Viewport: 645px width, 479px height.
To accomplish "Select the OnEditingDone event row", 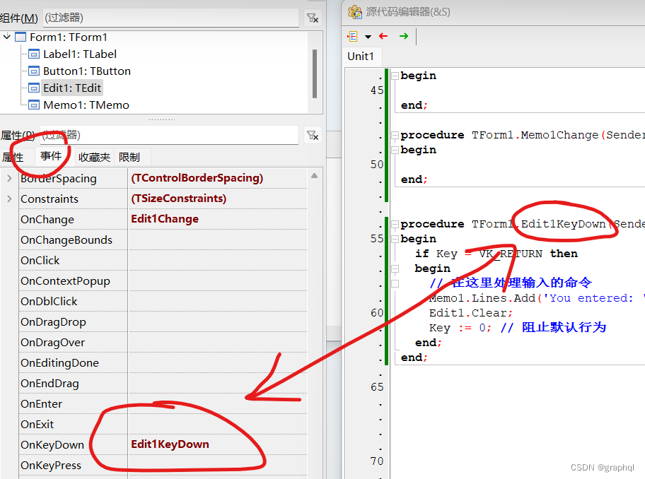I will click(163, 363).
